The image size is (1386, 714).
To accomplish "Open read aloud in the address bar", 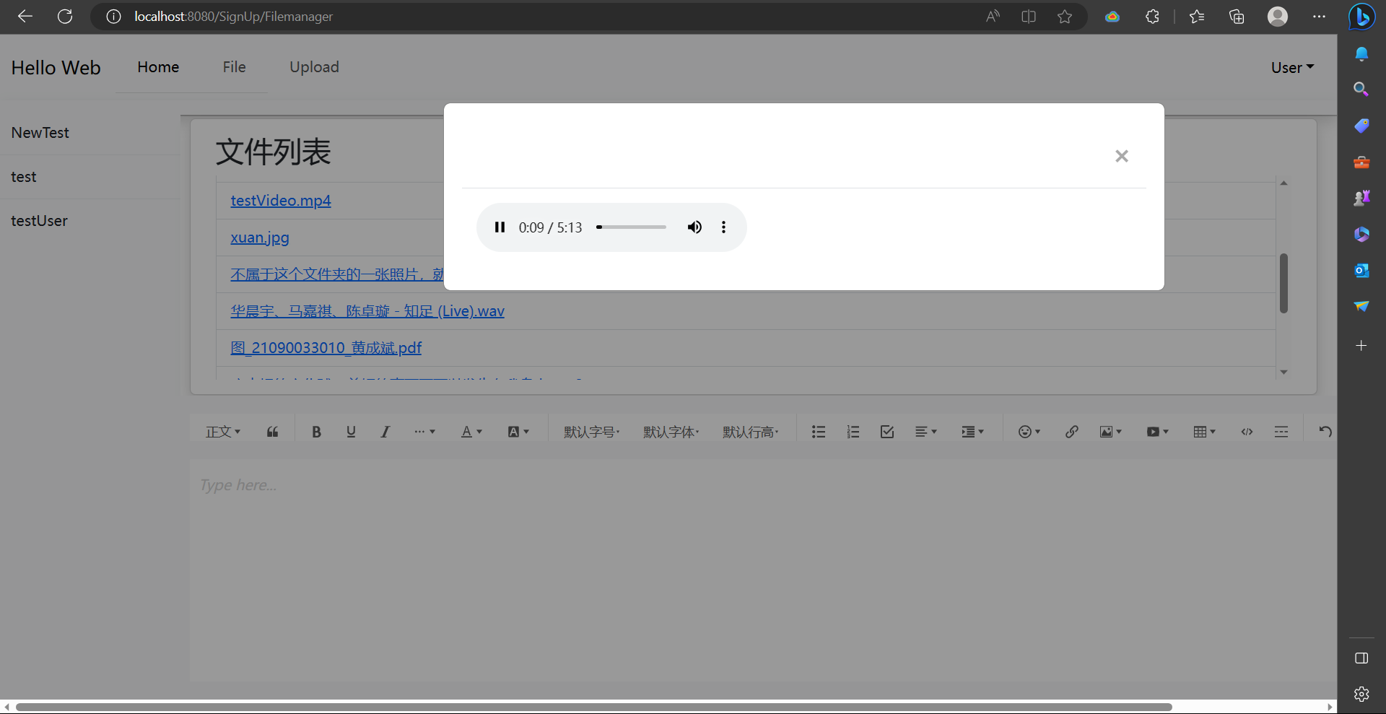I will coord(993,17).
